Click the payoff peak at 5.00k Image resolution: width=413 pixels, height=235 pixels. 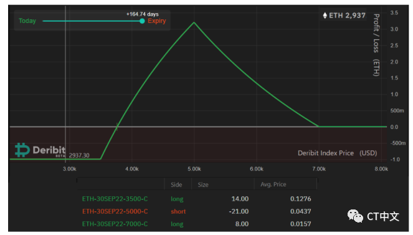coord(194,22)
